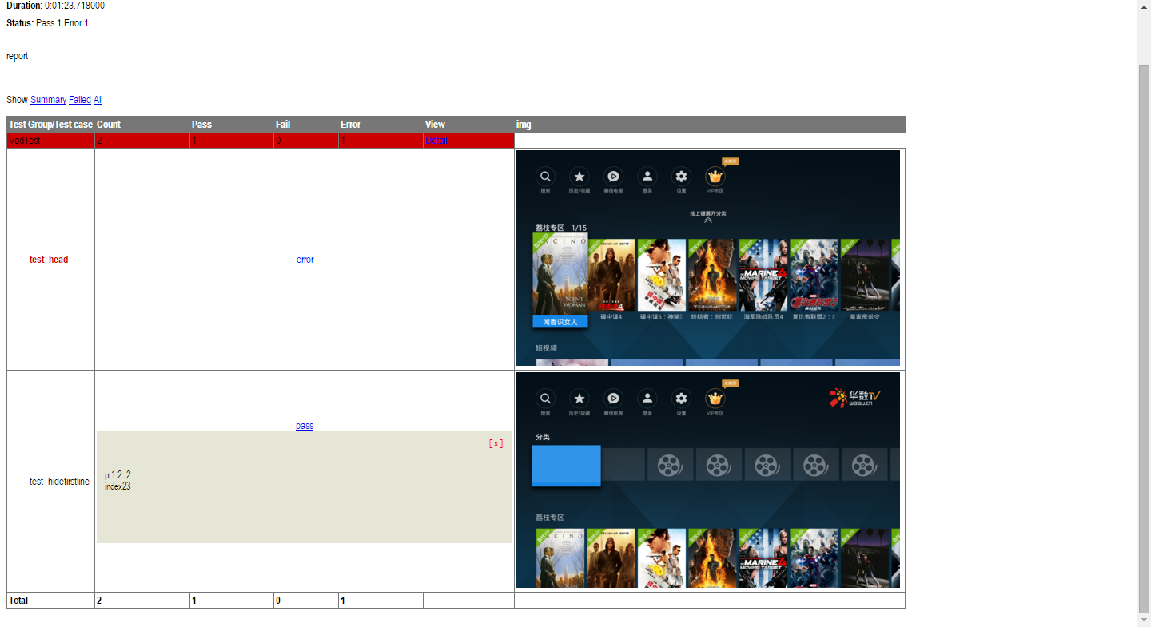Click the vertical page scrollbar thumb
The width and height of the screenshot is (1151, 627).
point(1144,339)
